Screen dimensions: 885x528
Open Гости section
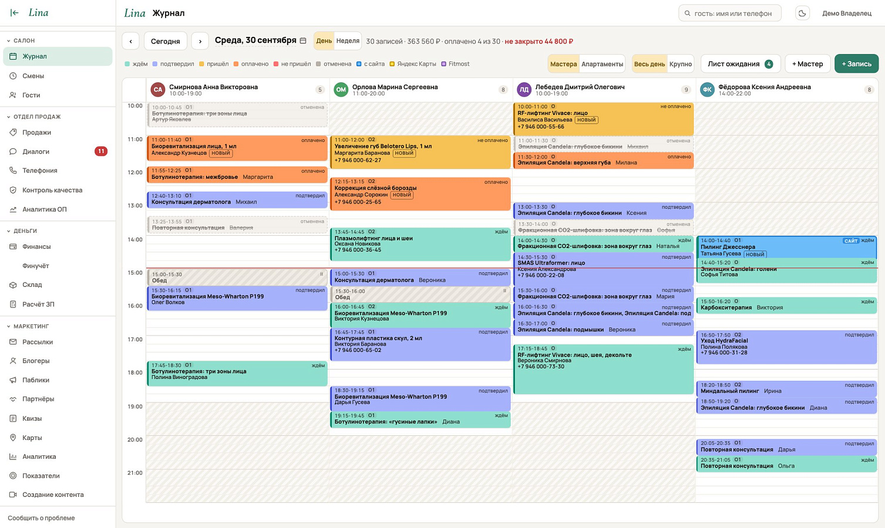[58, 95]
